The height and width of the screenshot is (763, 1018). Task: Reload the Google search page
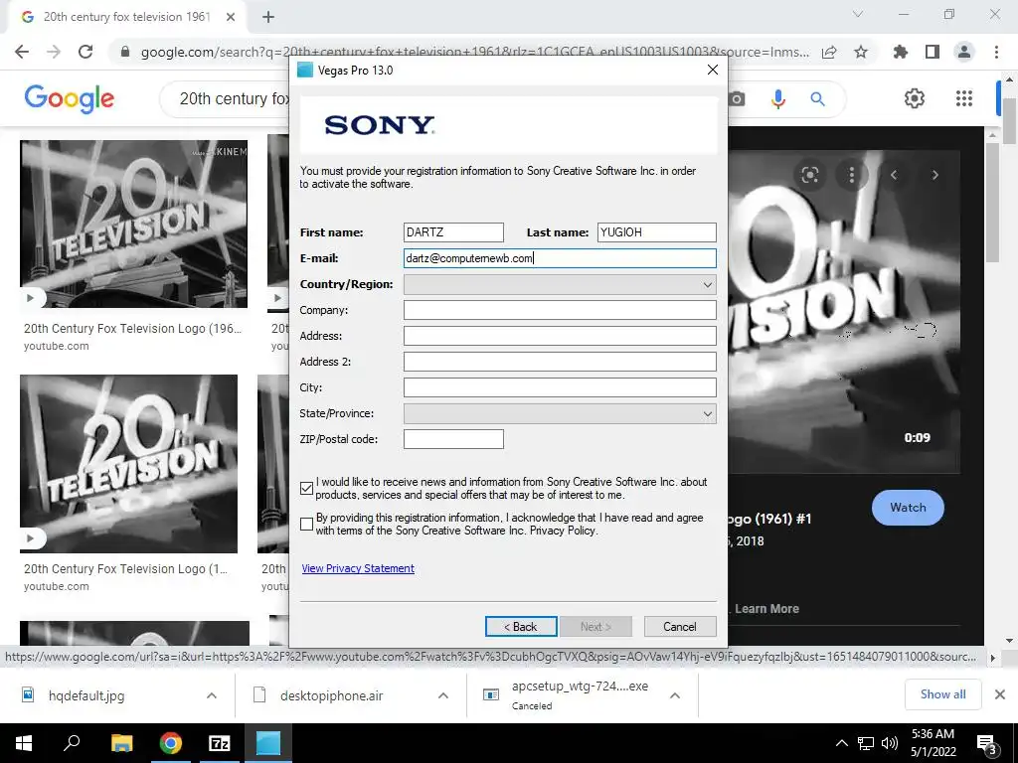85,52
